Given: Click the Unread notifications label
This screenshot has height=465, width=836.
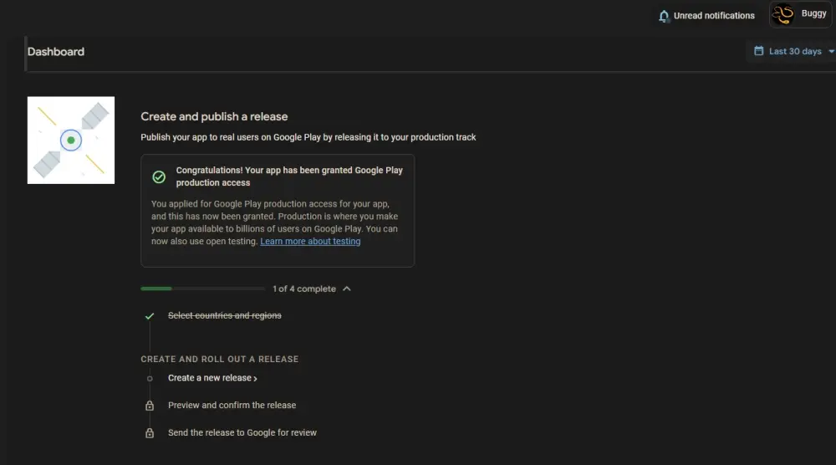Looking at the screenshot, I should click(x=714, y=15).
